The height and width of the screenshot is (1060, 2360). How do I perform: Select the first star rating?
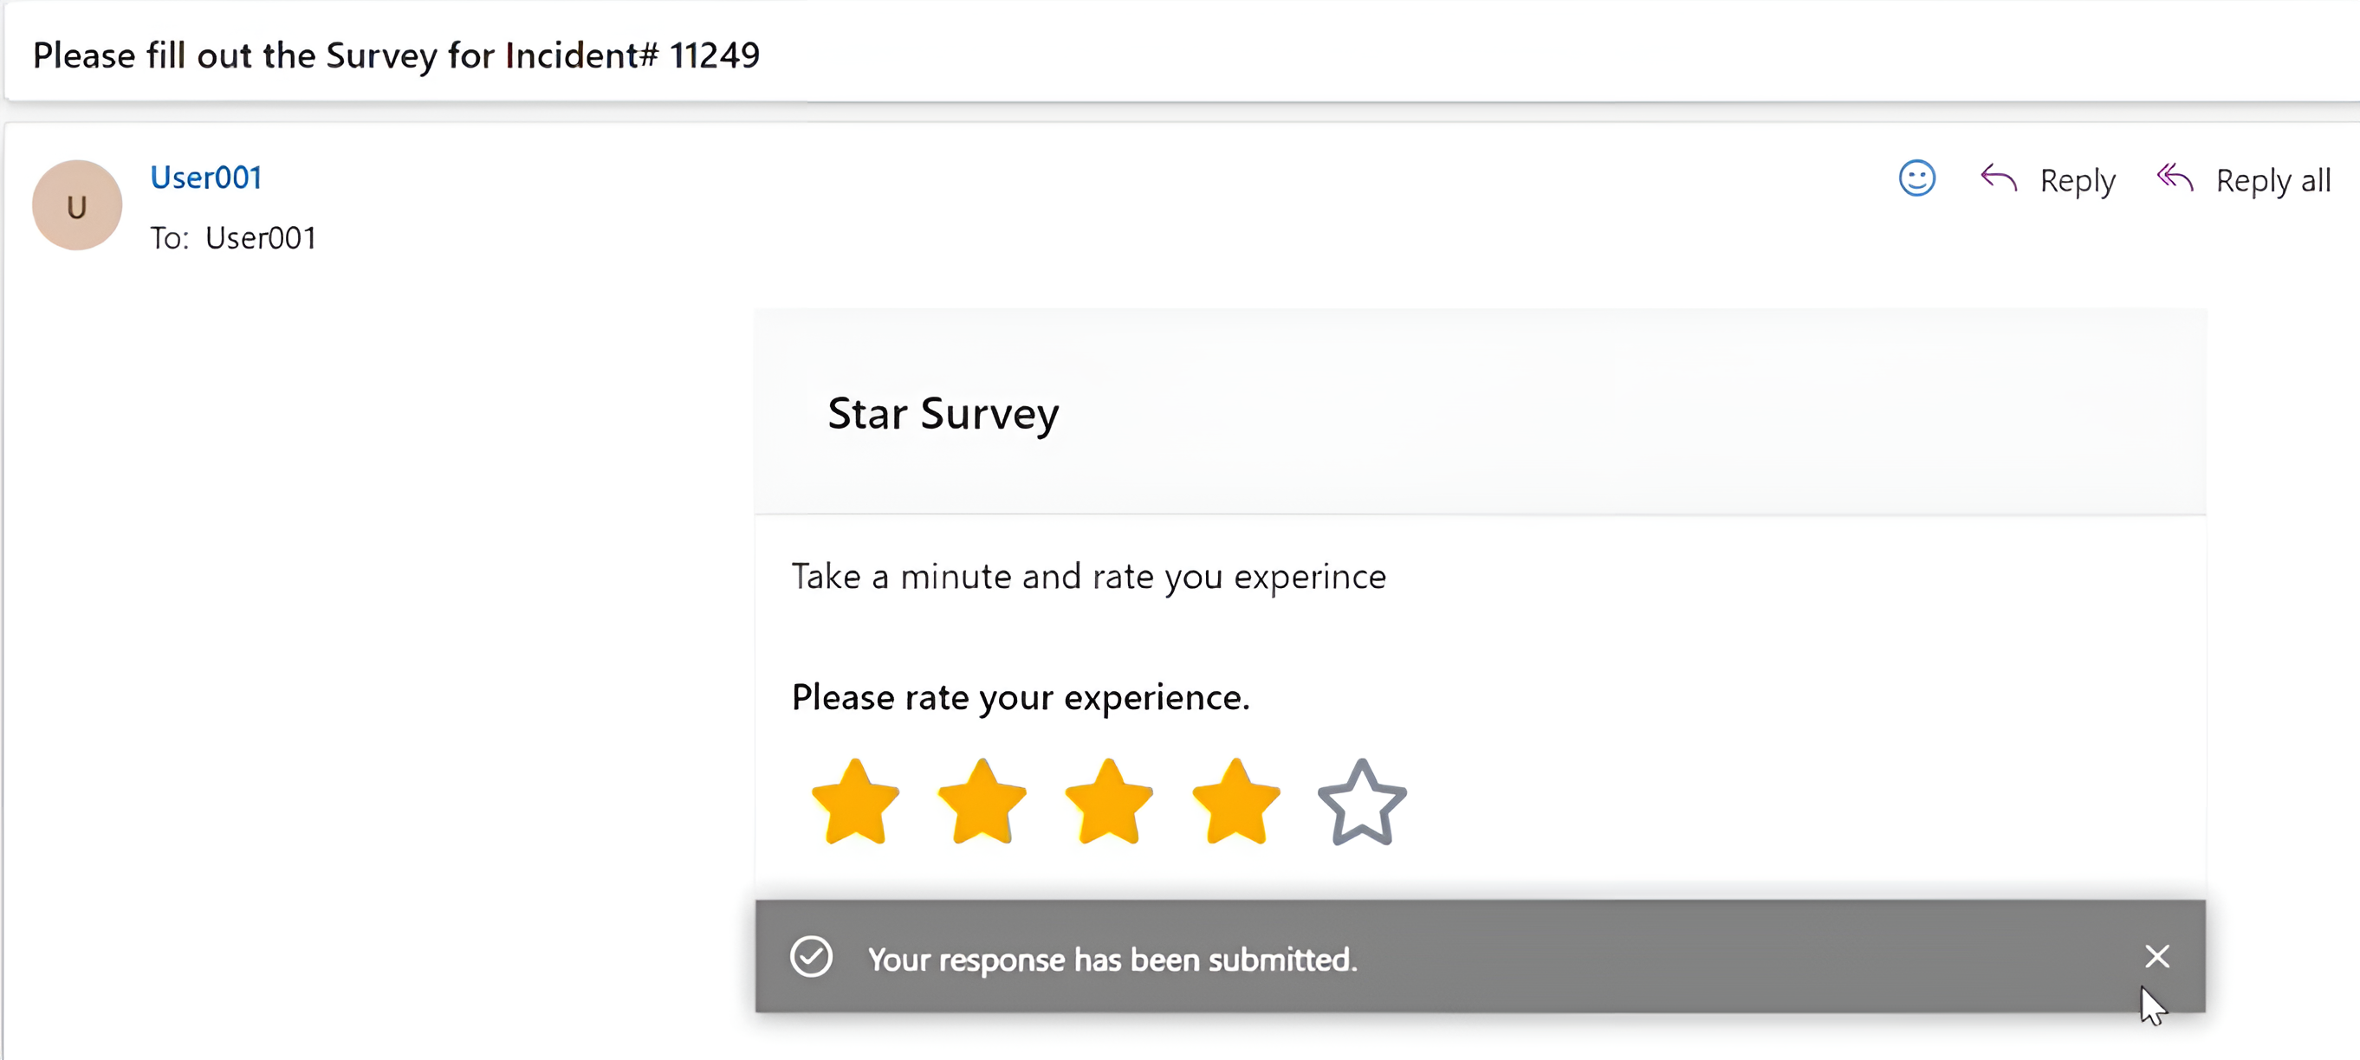point(855,802)
